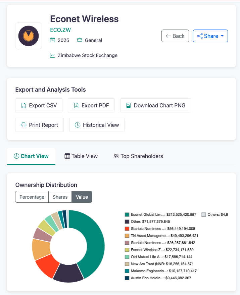240x295 pixels.
Task: Toggle Econet Global Lim legend color swatch
Action: (127, 215)
